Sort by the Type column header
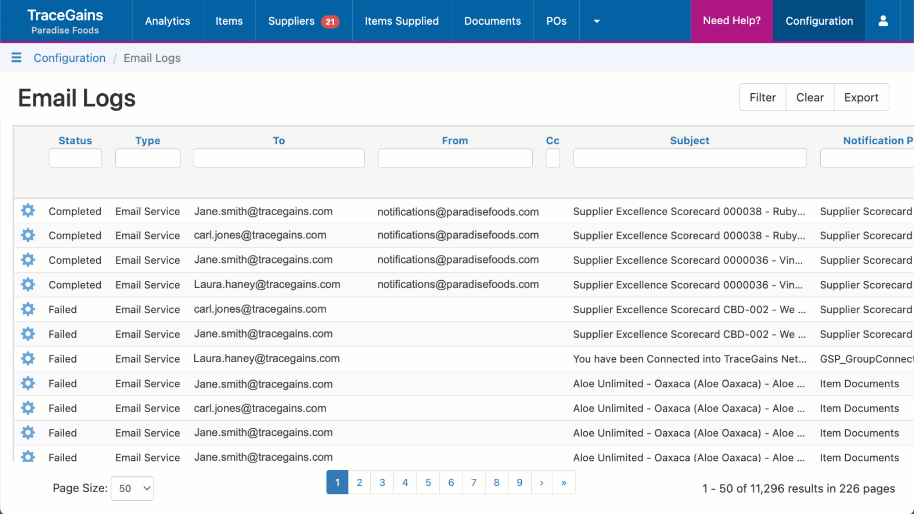This screenshot has height=514, width=914. point(148,140)
